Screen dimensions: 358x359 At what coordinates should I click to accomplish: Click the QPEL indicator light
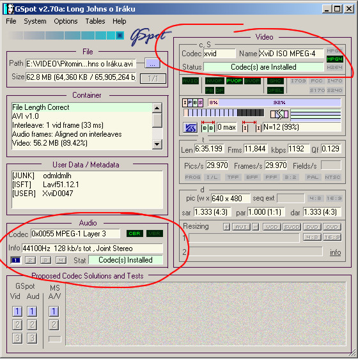point(276,91)
